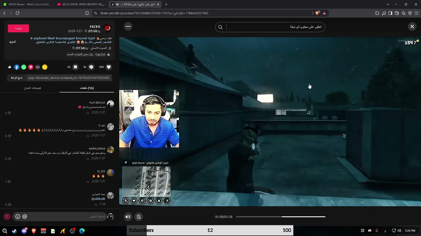Click the #fyp hashtag in the caption

[x=91, y=38]
